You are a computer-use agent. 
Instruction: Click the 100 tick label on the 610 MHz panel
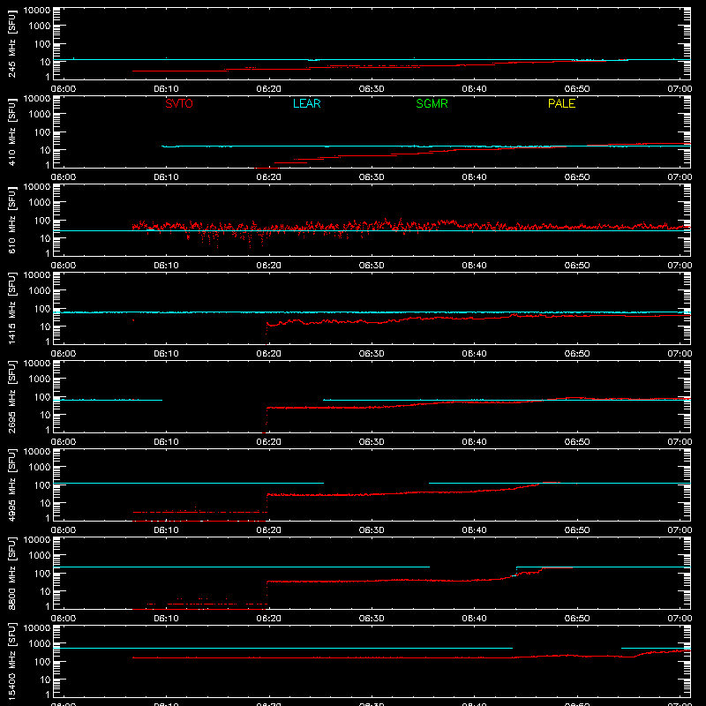[42, 221]
